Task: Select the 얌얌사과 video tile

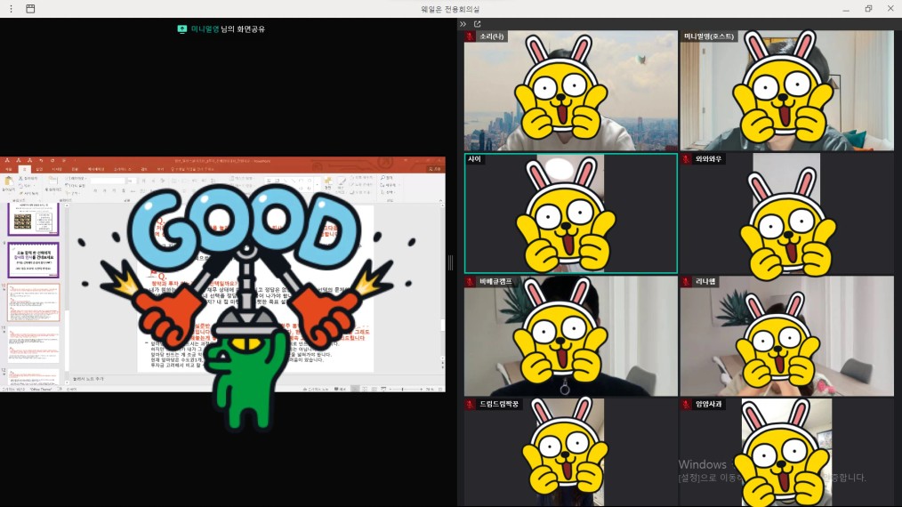Action: point(786,453)
